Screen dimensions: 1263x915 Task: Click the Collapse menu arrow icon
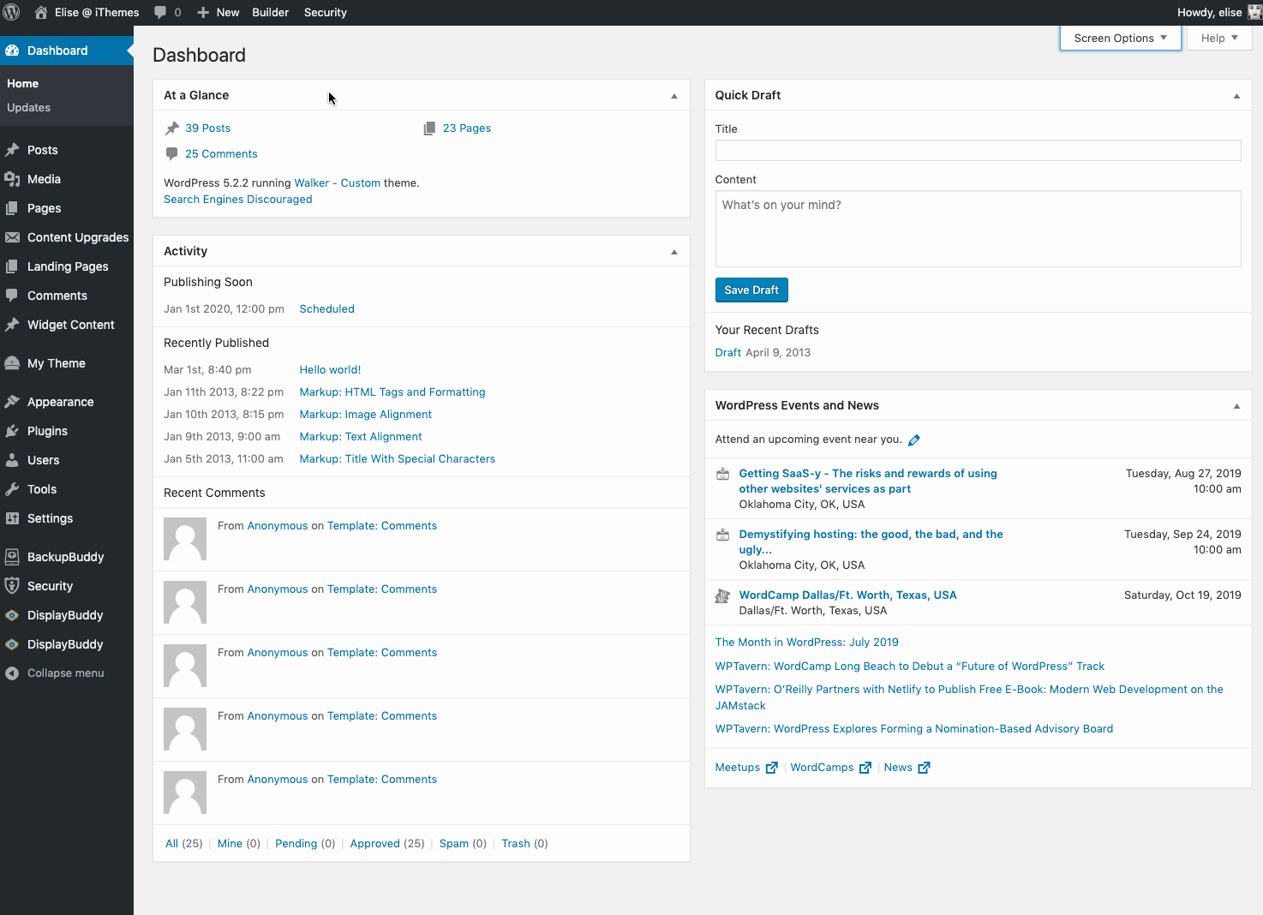[12, 673]
